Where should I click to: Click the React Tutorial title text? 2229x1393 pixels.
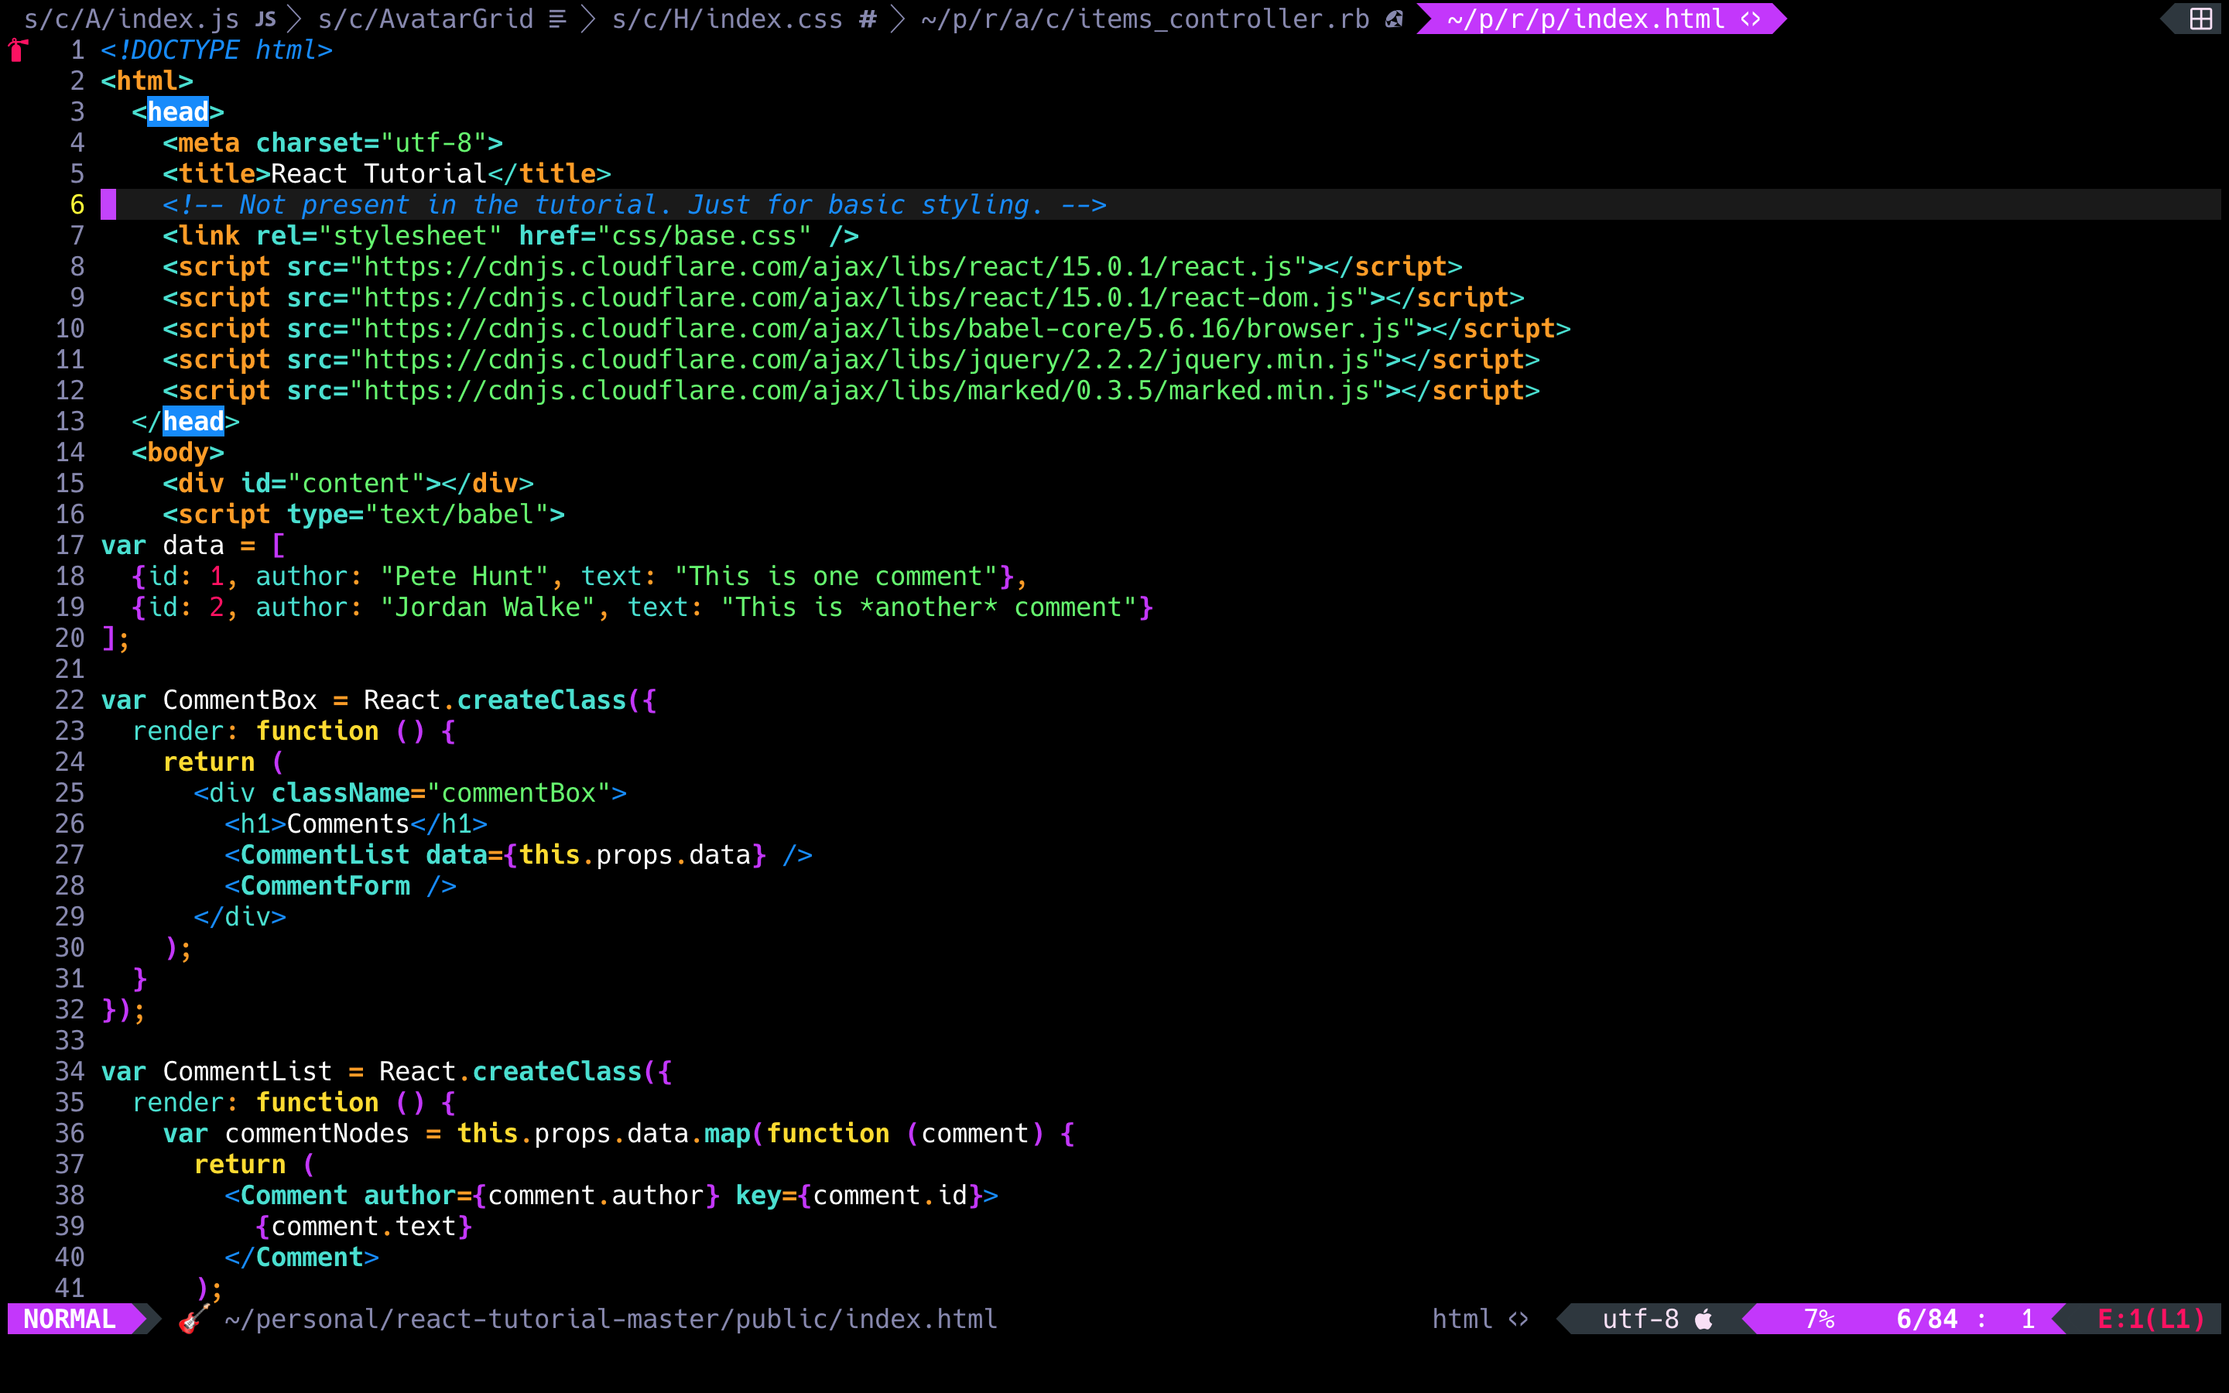378,173
